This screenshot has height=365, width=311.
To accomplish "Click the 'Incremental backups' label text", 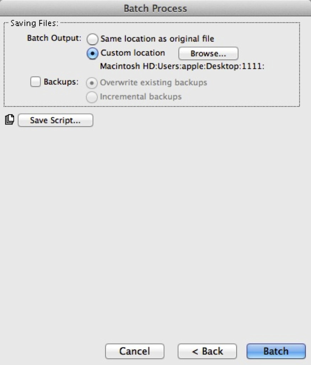I will (x=141, y=97).
